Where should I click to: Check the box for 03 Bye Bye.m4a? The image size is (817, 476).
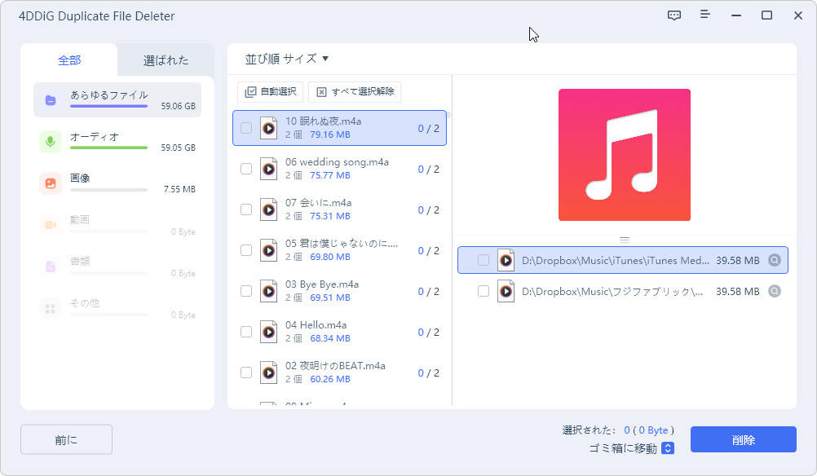pyautogui.click(x=246, y=291)
